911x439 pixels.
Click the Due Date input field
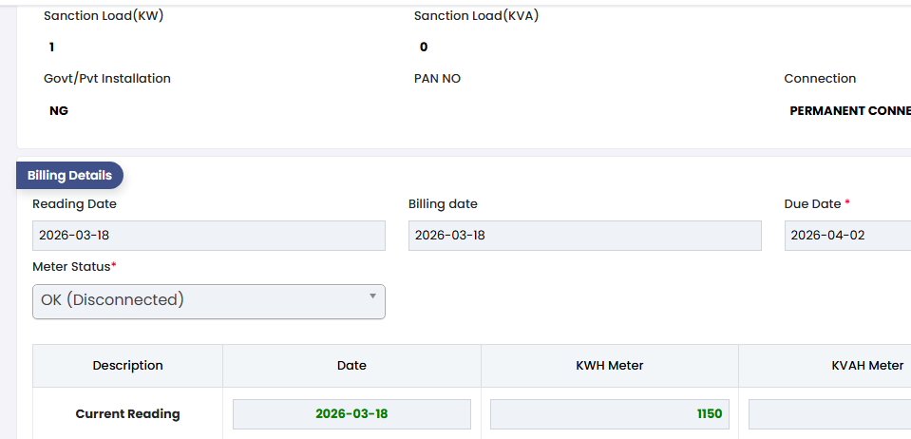click(x=847, y=236)
